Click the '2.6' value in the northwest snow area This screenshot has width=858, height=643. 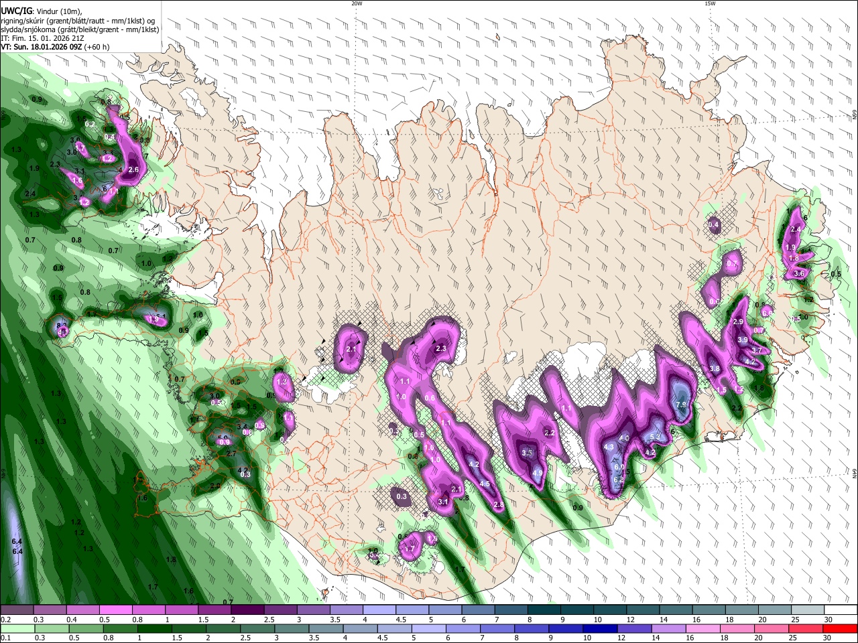click(133, 169)
